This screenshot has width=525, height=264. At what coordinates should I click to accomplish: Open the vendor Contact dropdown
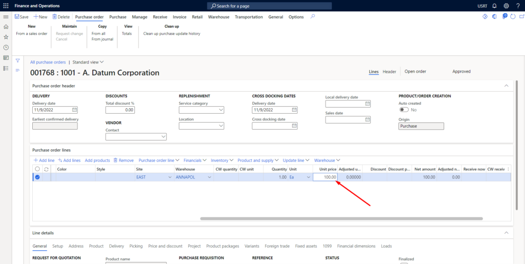coord(164,136)
